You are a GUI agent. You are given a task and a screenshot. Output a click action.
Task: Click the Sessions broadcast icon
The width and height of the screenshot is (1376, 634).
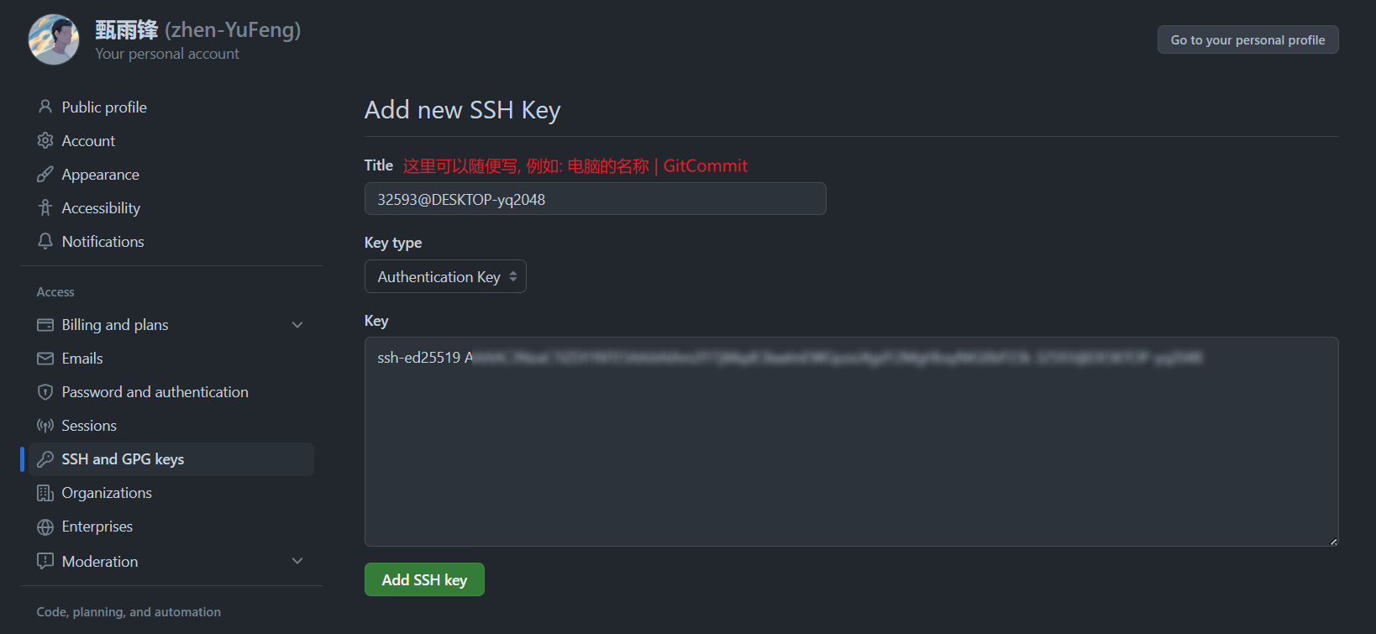[45, 426]
